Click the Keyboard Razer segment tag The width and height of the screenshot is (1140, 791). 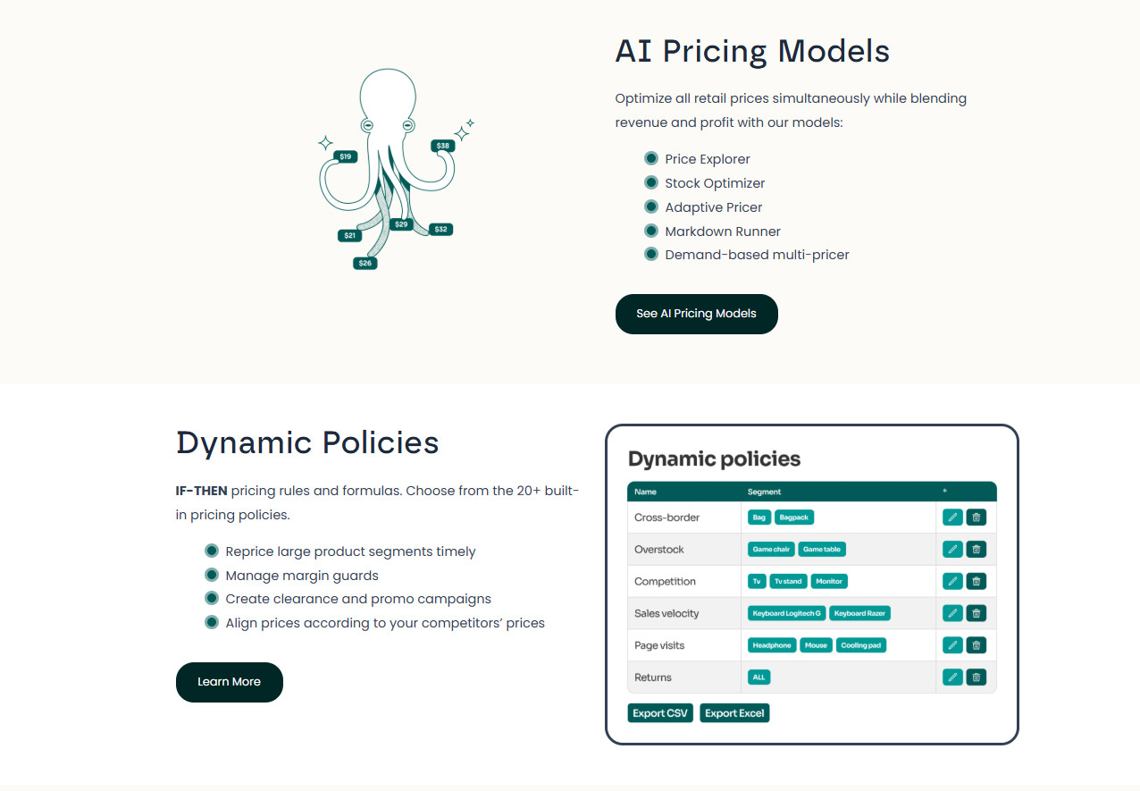(x=859, y=613)
